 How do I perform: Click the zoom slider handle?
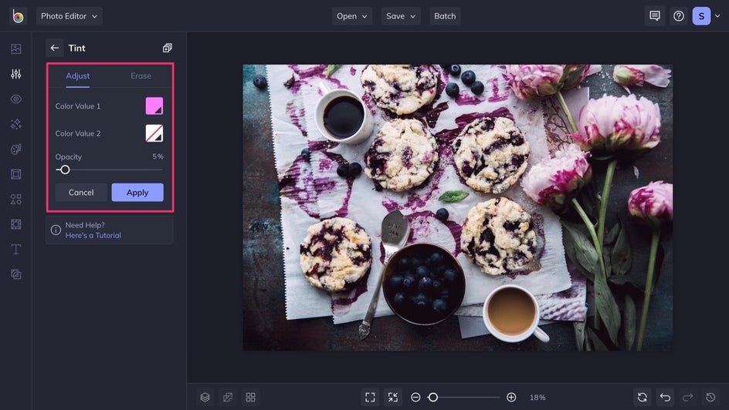pos(432,397)
